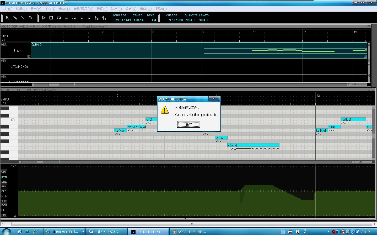Start playback with the play button
This screenshot has width=377, height=235.
(x=44, y=18)
